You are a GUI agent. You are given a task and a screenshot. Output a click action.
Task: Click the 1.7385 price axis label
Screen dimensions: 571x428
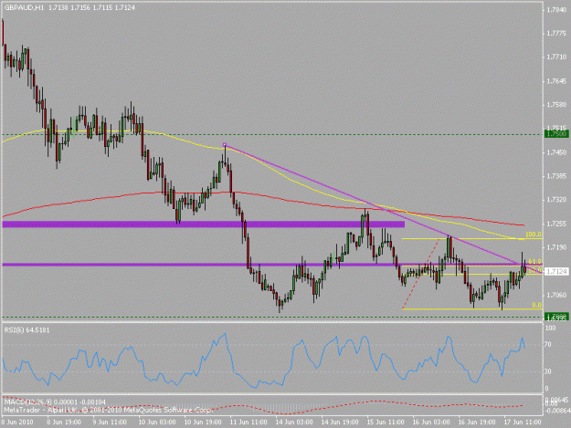[556, 176]
